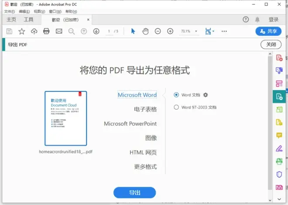Open Create PDF tool in sidebar
Screen dimensions: 288x205
(x=279, y=58)
